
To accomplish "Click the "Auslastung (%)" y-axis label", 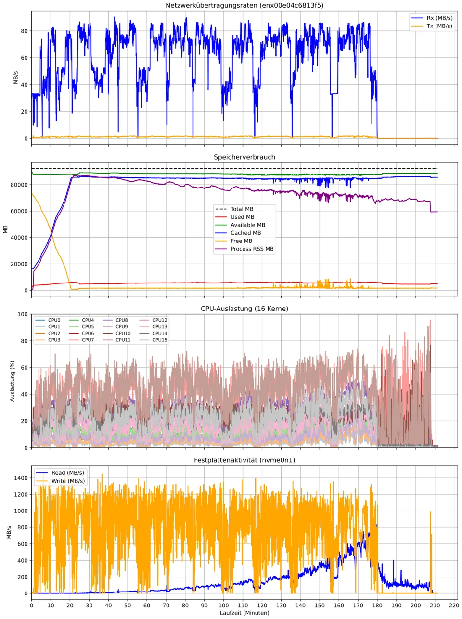I will (x=13, y=381).
